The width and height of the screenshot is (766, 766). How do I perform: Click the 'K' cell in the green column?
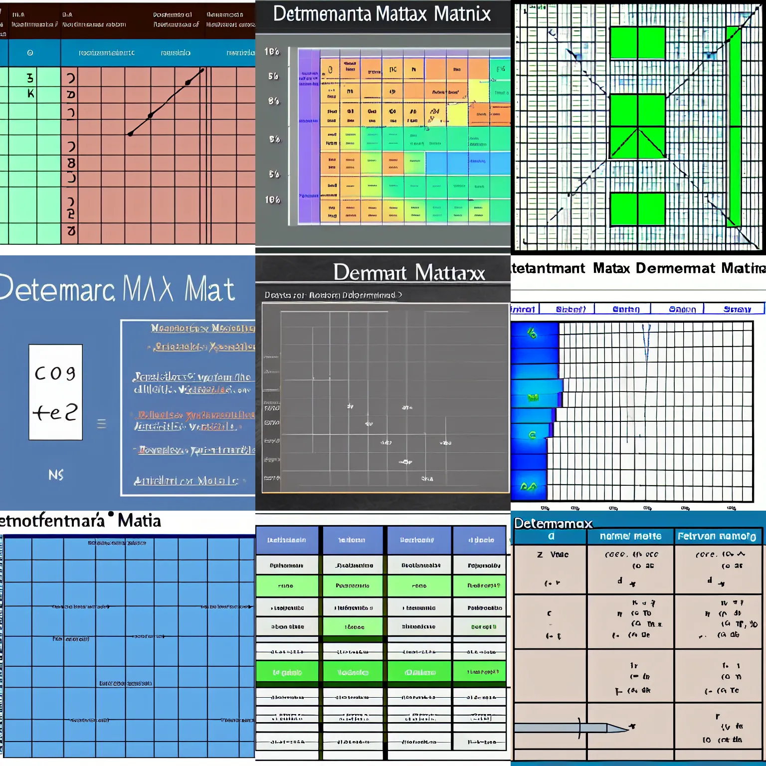coord(30,94)
